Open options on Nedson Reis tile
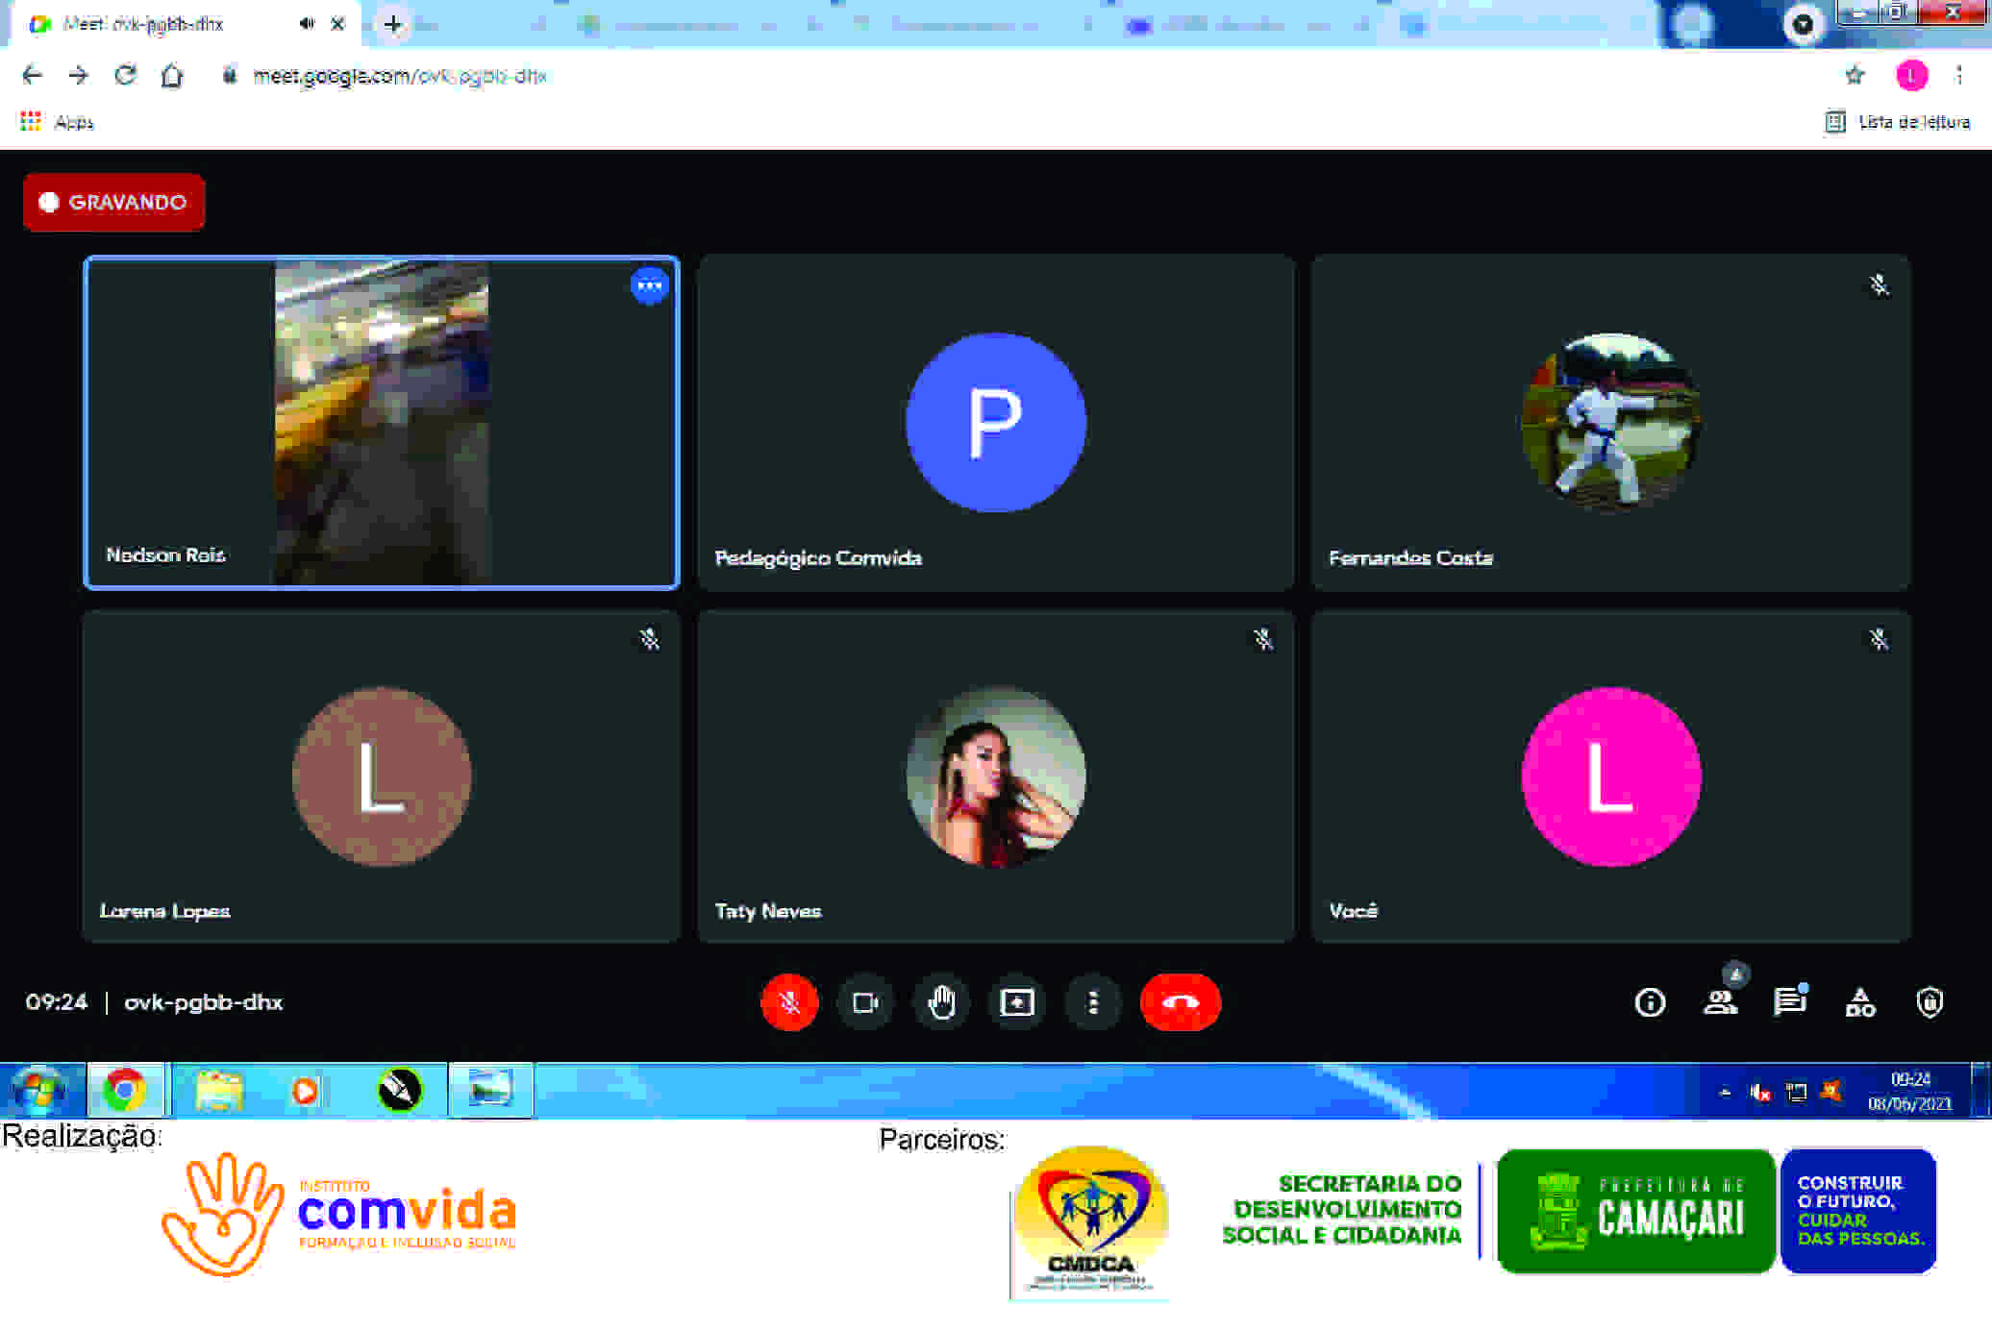The height and width of the screenshot is (1331, 1992). [x=650, y=285]
